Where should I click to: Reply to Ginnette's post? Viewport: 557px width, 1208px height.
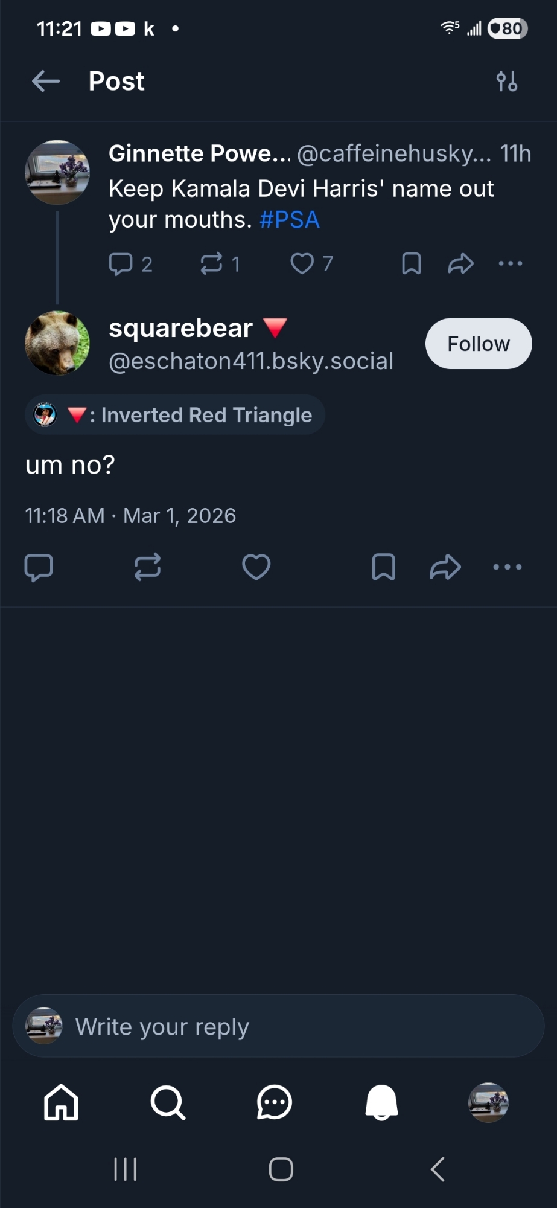tap(121, 264)
